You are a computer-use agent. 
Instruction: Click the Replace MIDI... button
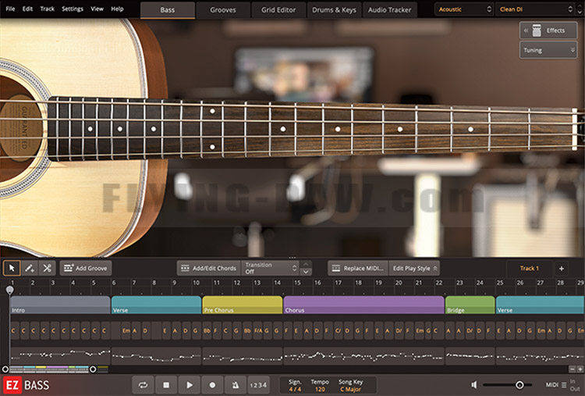(358, 268)
